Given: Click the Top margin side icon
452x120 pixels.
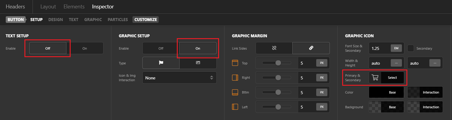Looking at the screenshot, I should pyautogui.click(x=235, y=63).
